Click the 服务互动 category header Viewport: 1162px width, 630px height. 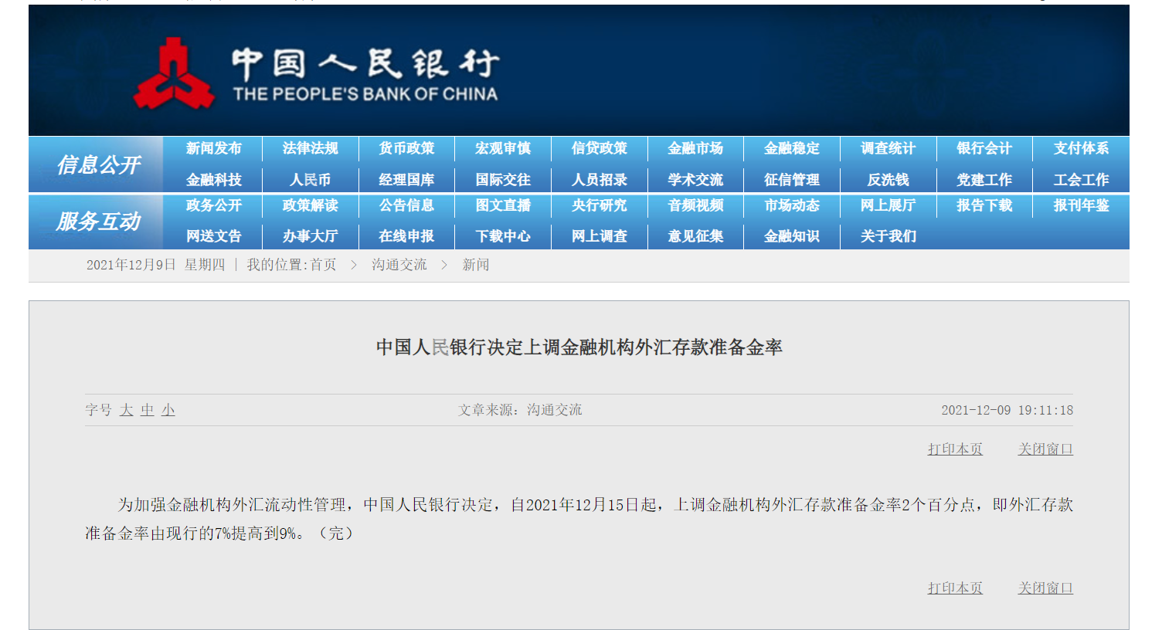click(x=98, y=222)
